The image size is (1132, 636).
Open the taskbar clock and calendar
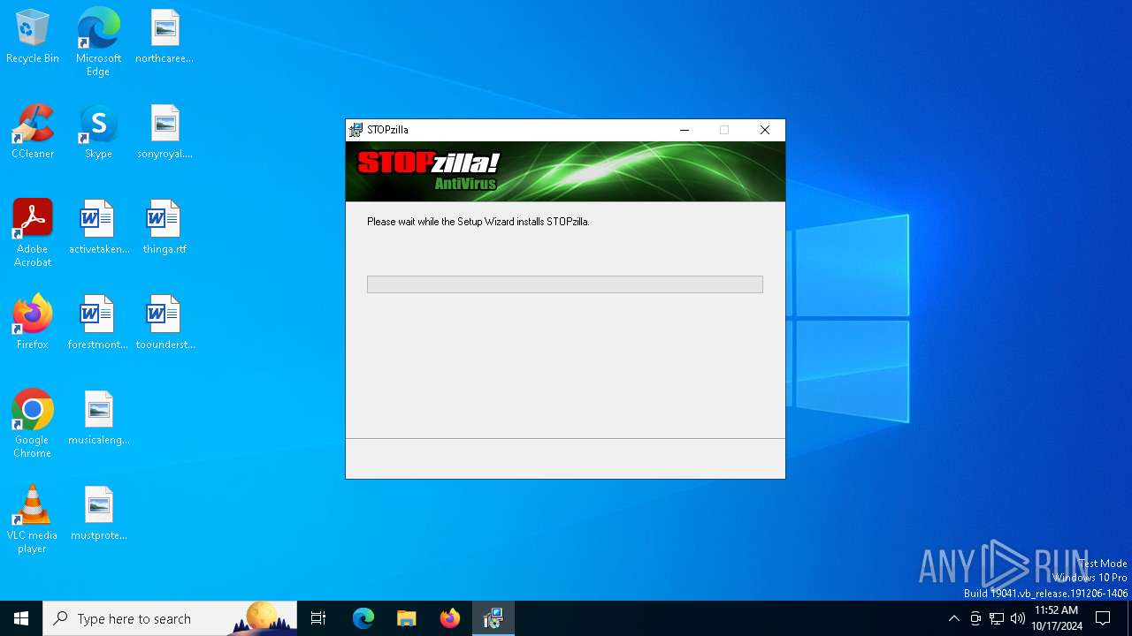tap(1057, 618)
